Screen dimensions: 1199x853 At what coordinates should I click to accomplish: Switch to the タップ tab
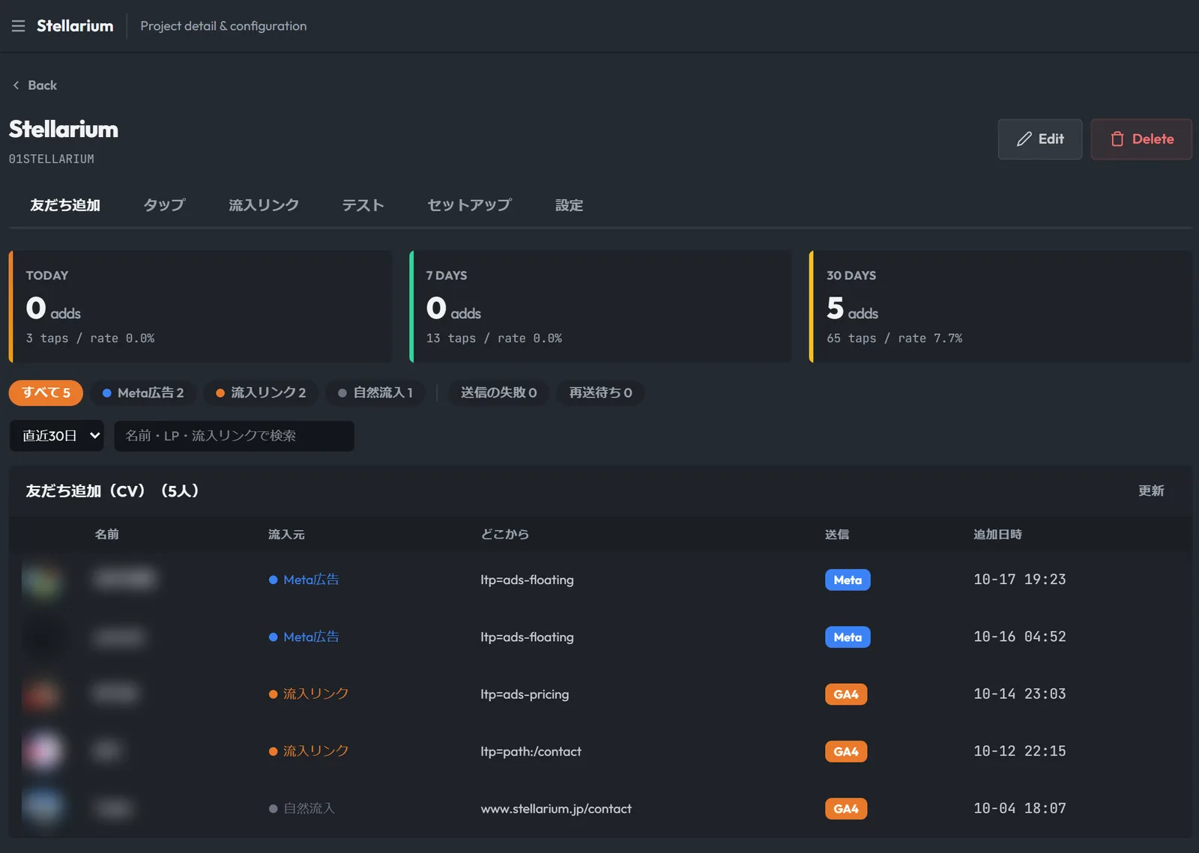pos(164,205)
